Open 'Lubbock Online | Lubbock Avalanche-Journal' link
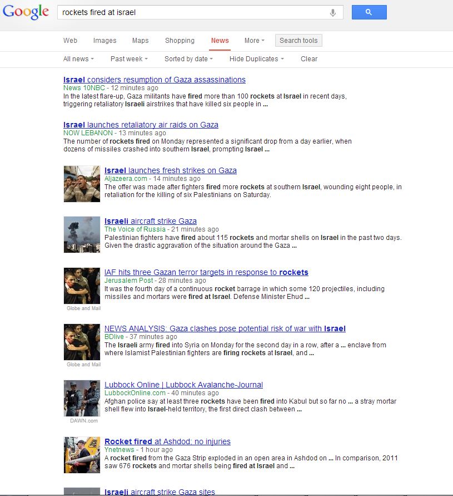Viewport: 453px width, 496px height. click(x=183, y=385)
